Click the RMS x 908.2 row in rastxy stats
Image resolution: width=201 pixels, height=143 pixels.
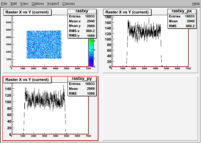tap(82, 31)
